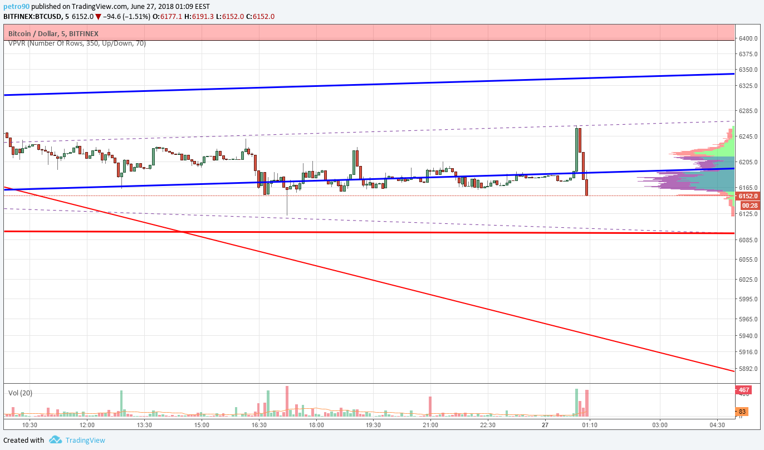Click the red 6152.0 current price tag

[747, 196]
